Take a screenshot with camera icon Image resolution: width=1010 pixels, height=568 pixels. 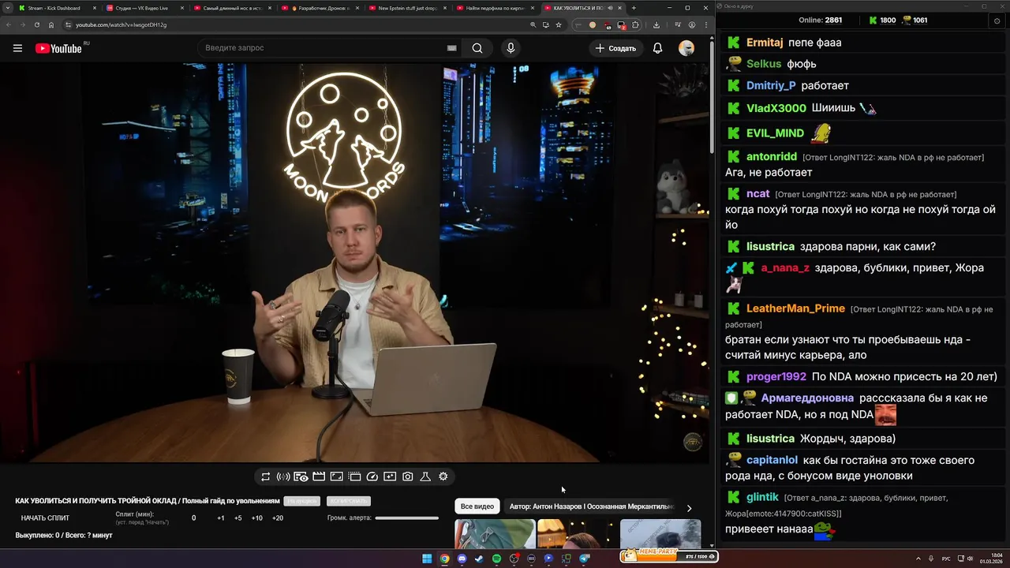click(x=408, y=476)
